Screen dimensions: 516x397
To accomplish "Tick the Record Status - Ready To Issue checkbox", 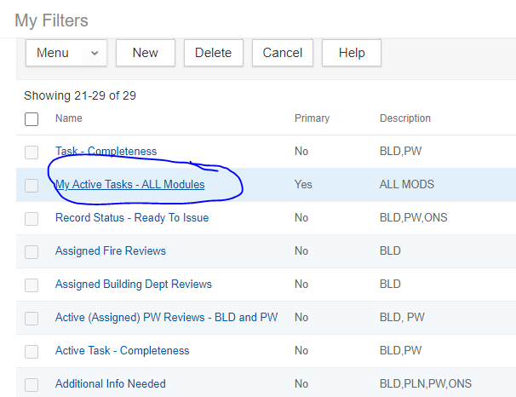I will [x=32, y=218].
